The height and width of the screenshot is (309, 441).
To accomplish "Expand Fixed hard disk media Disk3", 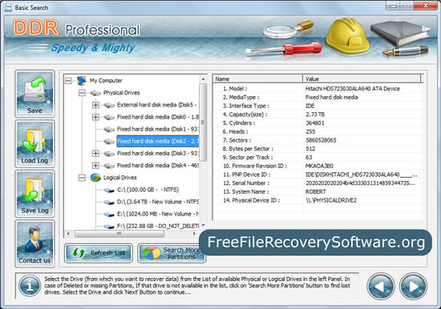I will point(95,154).
